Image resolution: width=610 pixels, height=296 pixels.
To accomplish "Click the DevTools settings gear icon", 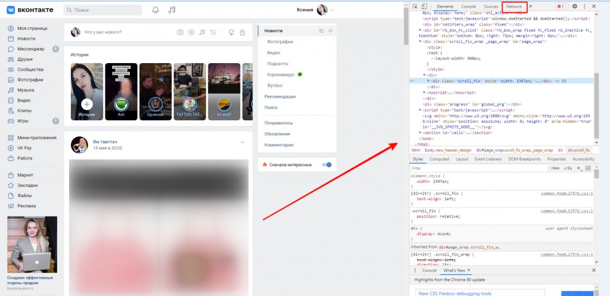I will [575, 6].
